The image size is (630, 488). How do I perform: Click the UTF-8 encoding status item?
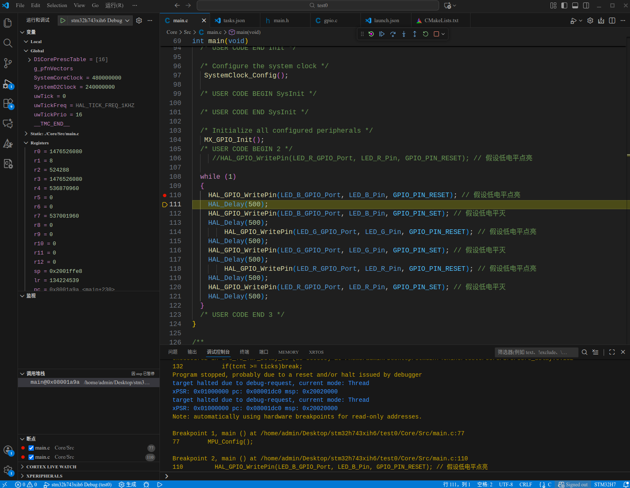[x=506, y=484]
